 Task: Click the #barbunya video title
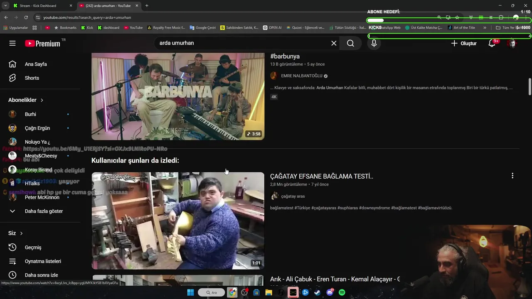pos(285,56)
